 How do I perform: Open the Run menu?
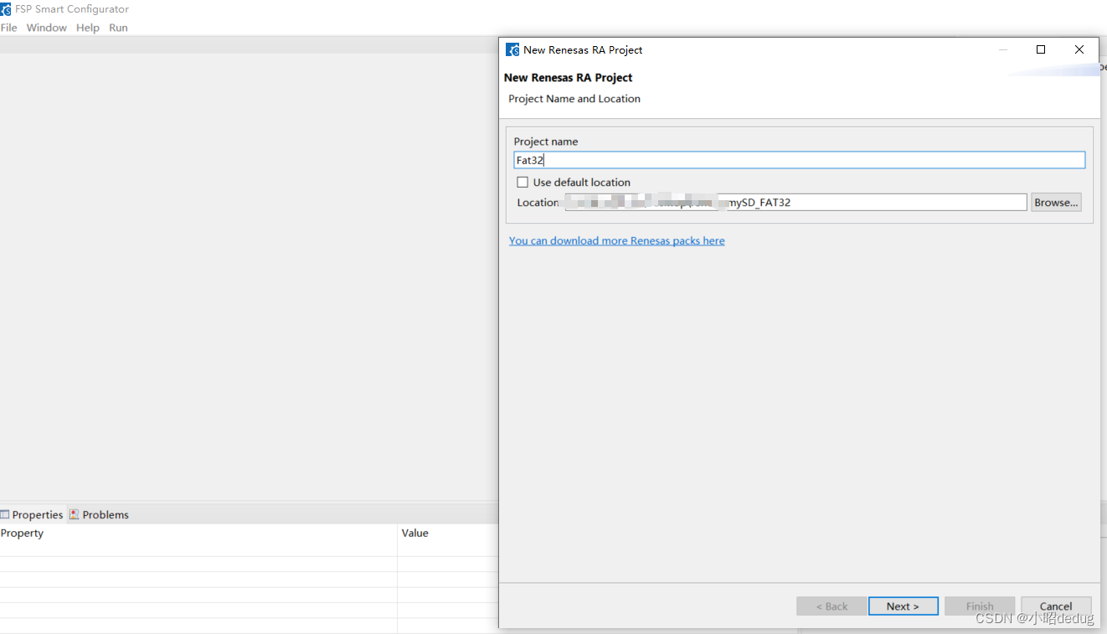(119, 28)
